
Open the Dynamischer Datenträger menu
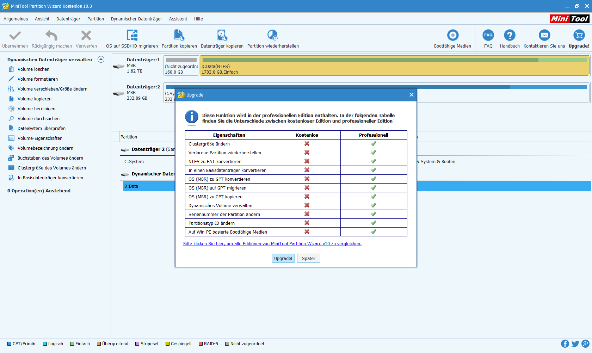[136, 19]
